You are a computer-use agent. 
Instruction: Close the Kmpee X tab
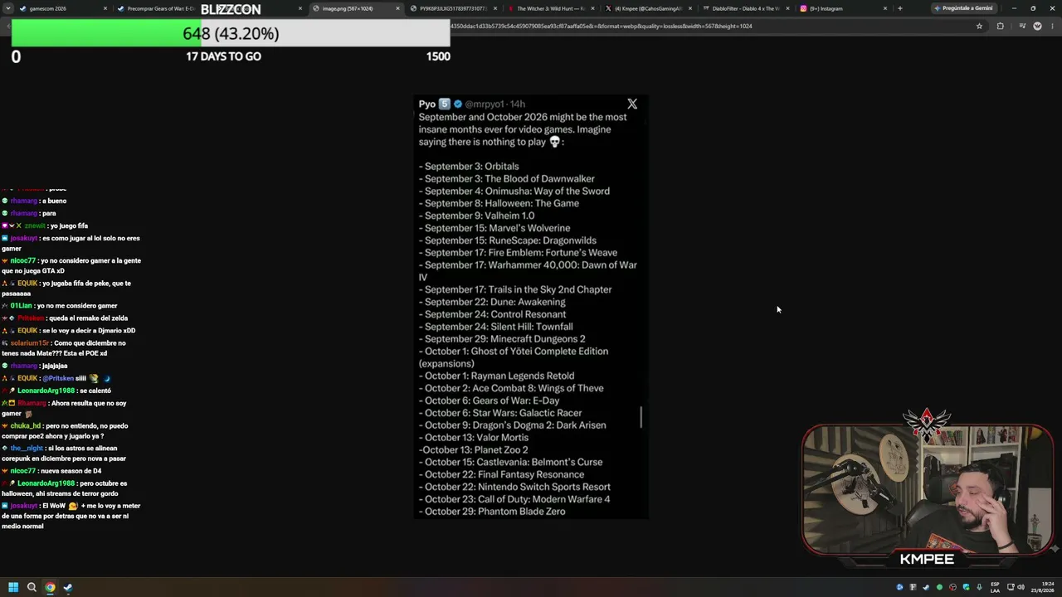(x=690, y=8)
